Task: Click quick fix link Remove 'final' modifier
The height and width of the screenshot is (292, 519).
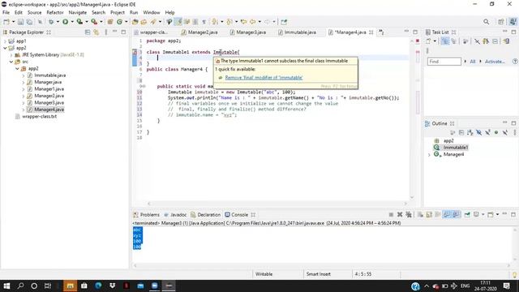Action: [264, 78]
